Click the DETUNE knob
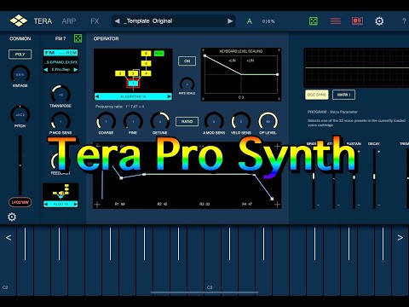Screen dimensions: 409x307 coord(160,122)
